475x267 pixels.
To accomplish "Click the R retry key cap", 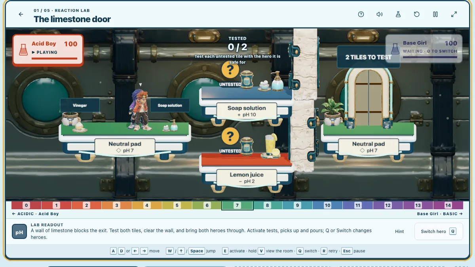I will coord(324,251).
